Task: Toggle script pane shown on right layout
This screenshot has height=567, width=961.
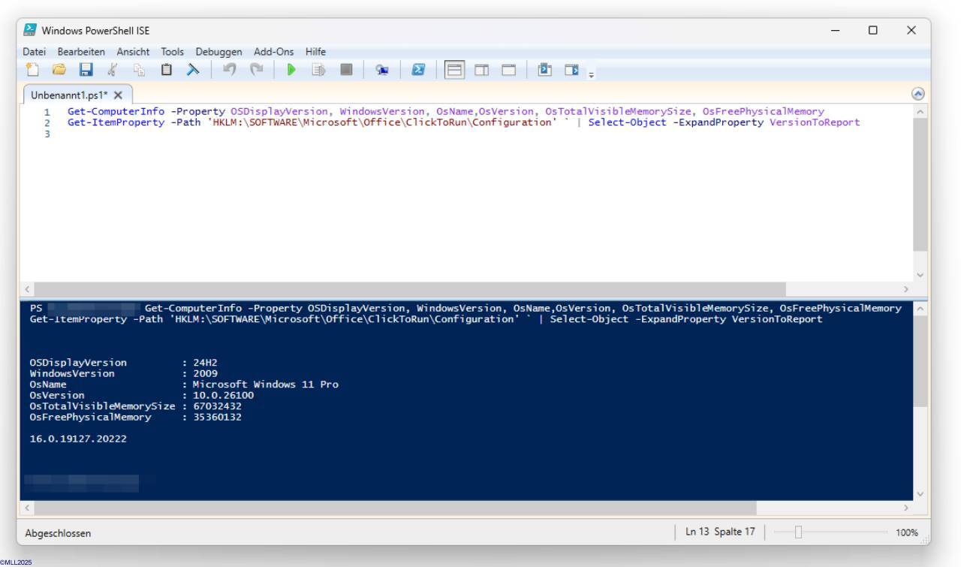Action: coord(481,71)
